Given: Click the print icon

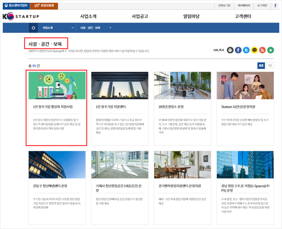Looking at the screenshot, I should [x=230, y=50].
